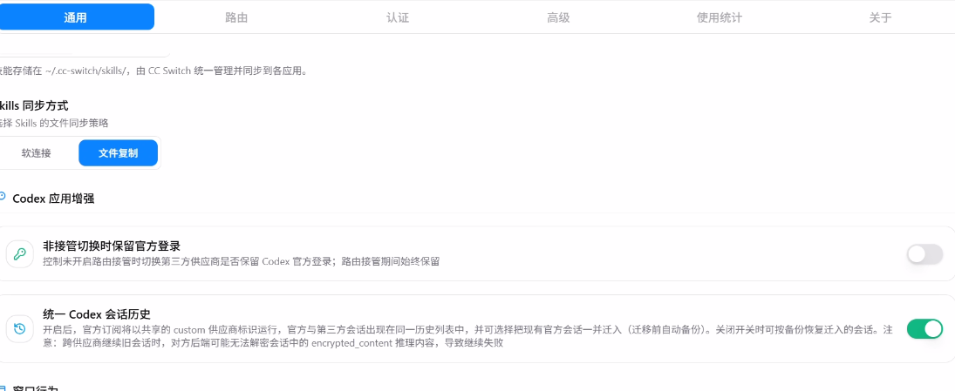This screenshot has height=391, width=955.
Task: Click the history clock icon beside 统一 Codex 会话历史
Action: pyautogui.click(x=19, y=328)
